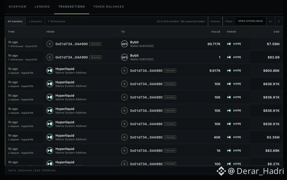Viewport: 287px width, 180px height.
Task: Open address 0x01d734...04A990 in the 40K row
Action: coord(146,137)
